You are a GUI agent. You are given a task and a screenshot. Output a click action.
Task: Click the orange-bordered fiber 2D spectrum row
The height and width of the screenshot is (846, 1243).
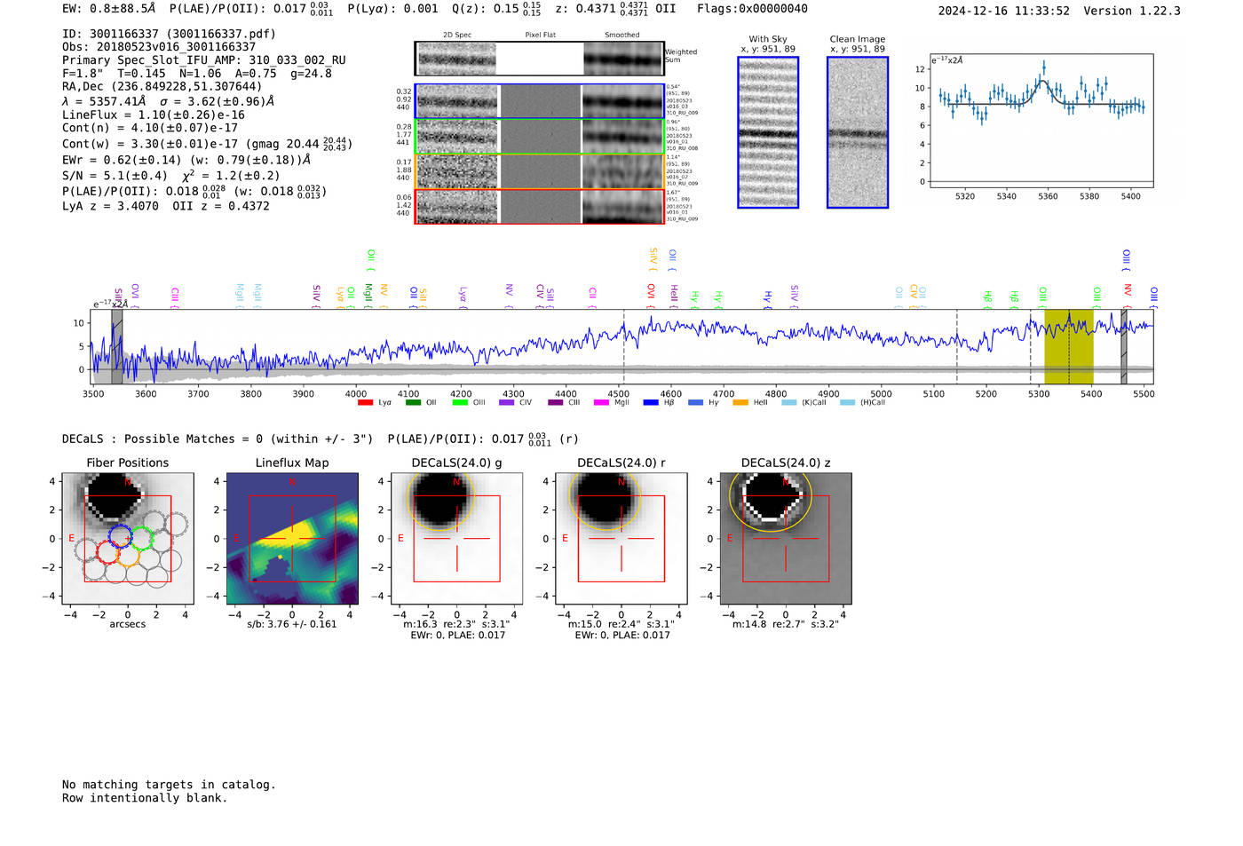tap(540, 171)
